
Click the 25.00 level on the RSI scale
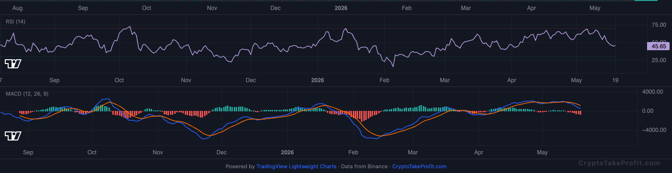(x=658, y=60)
